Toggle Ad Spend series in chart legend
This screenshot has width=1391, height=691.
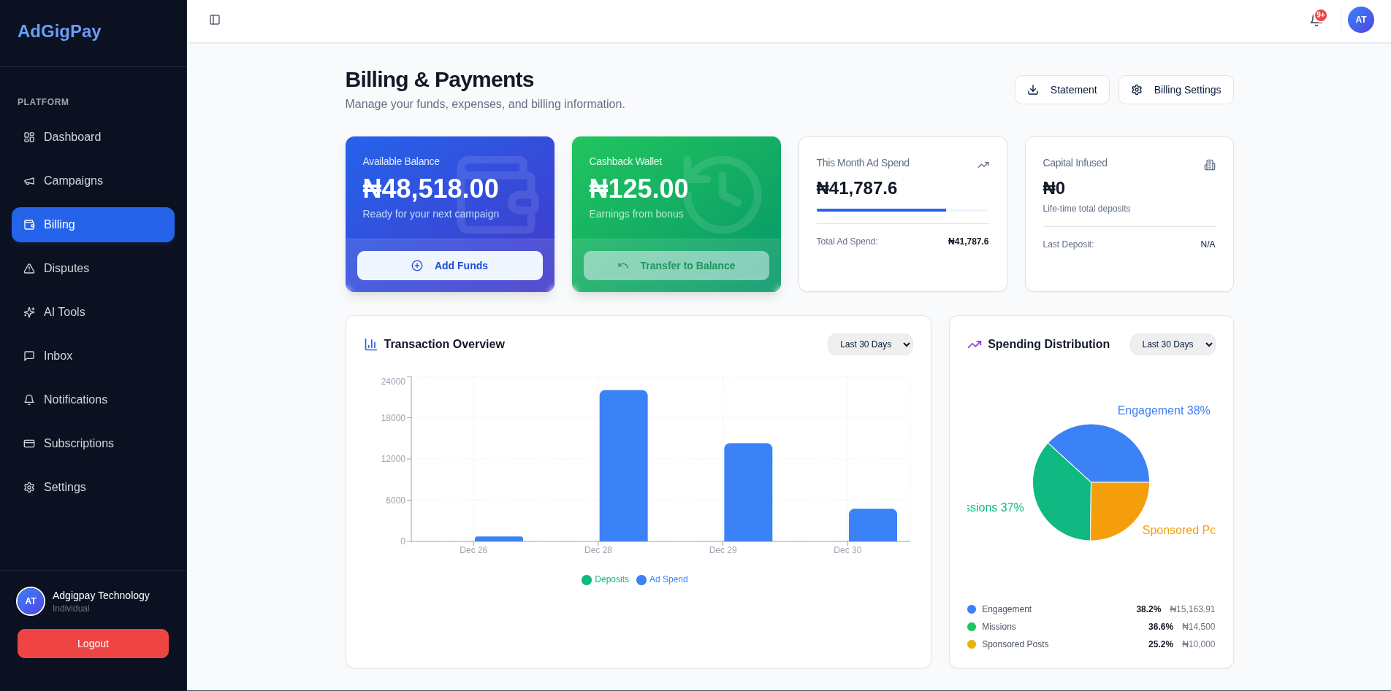(x=662, y=579)
